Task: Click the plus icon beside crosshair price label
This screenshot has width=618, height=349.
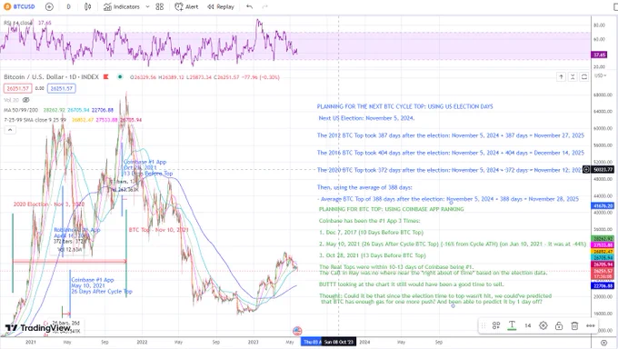Action: (x=586, y=170)
